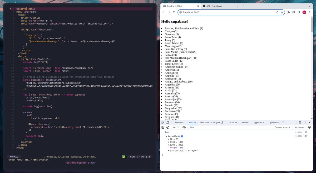
Task: Open DevTools three-dot customize menu
Action: tap(305, 123)
